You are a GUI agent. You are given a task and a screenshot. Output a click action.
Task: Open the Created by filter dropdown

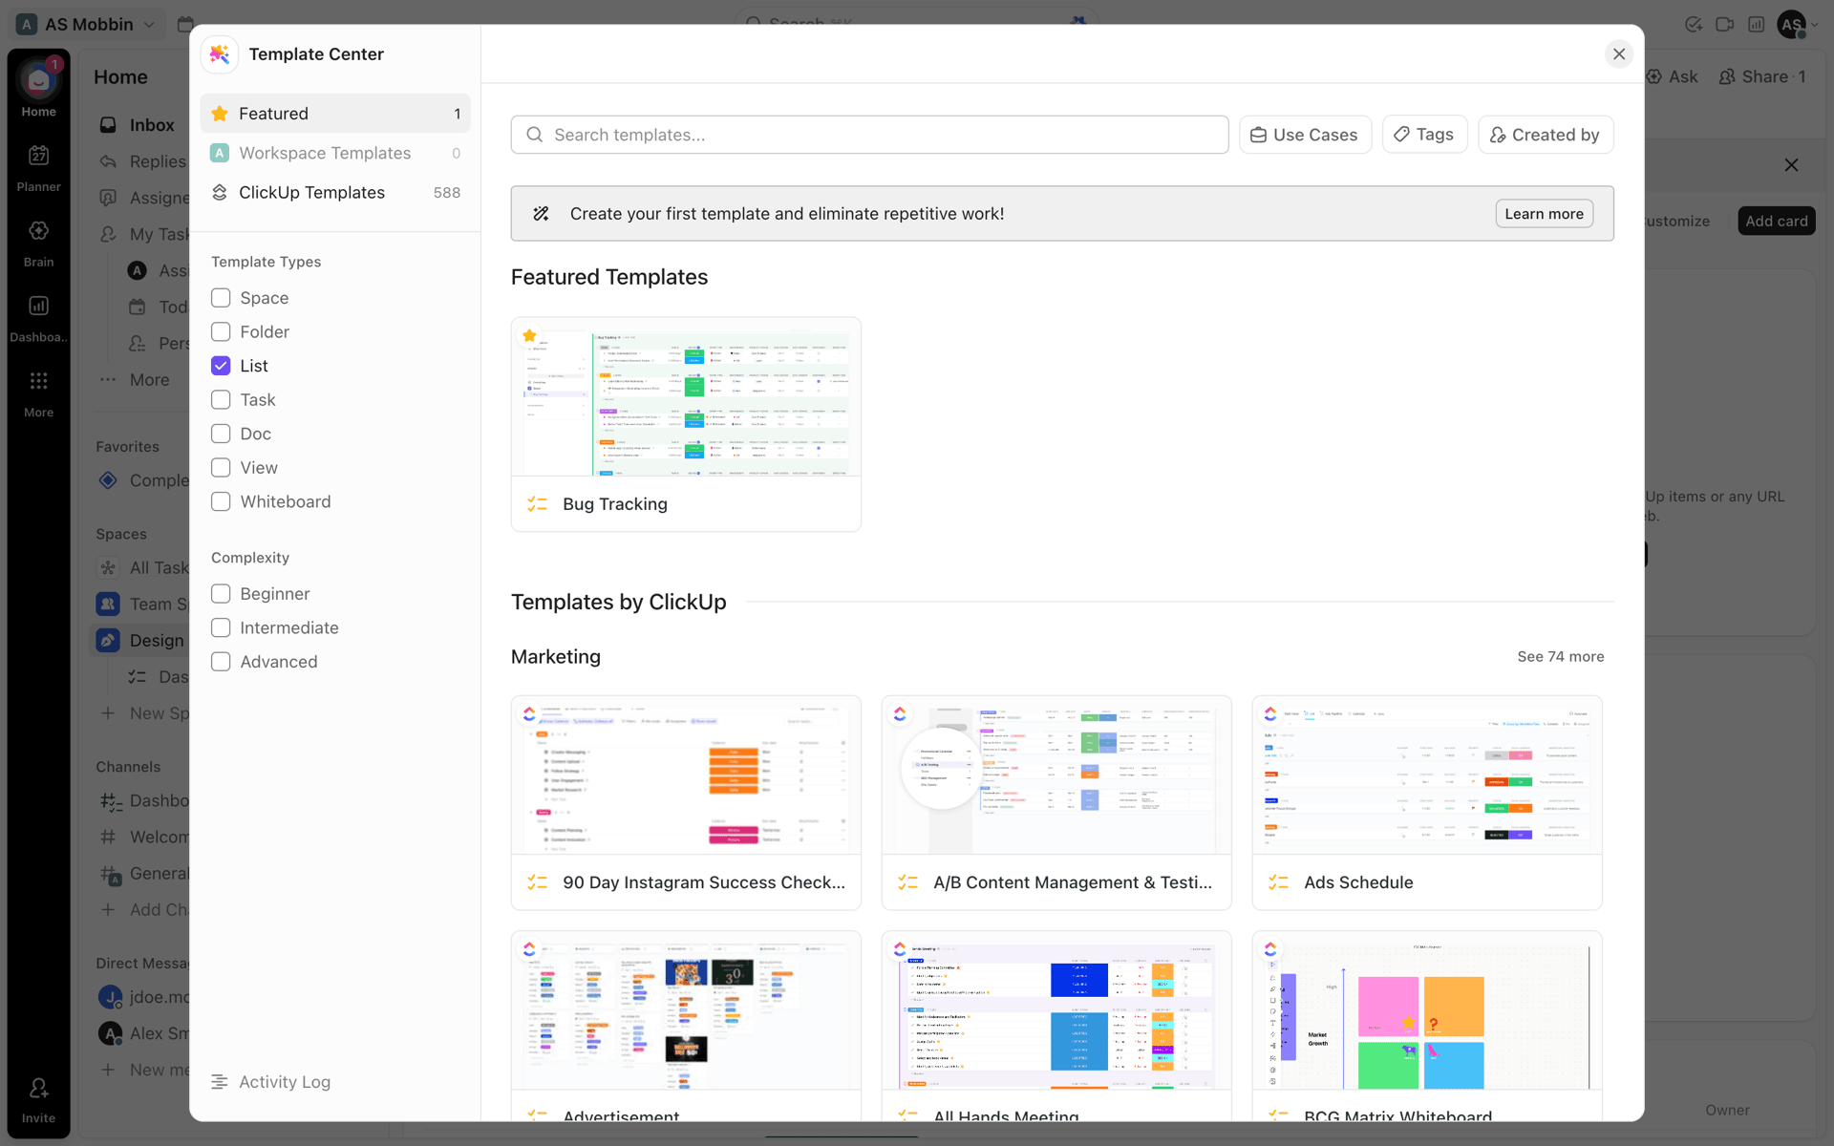(1546, 135)
